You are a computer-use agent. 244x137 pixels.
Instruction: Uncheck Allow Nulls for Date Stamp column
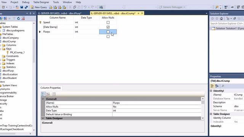point(108,27)
